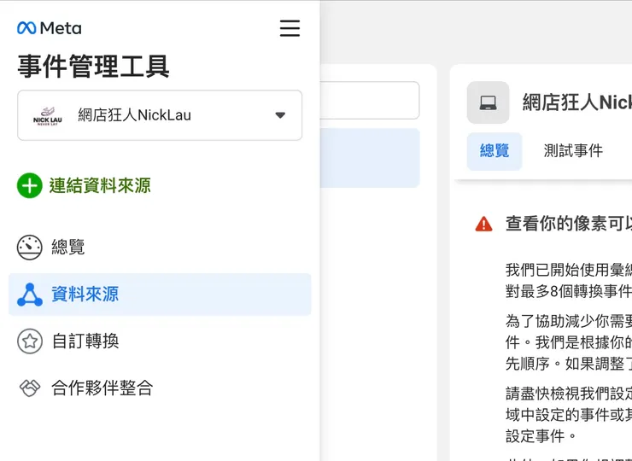Screen dimensions: 632x461
Task: Switch to the 測試事件 tab
Action: pos(573,151)
